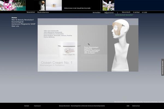Open the Geld-Zurück-Garantie link under the cart
164x109 pixels.
pos(124,15)
